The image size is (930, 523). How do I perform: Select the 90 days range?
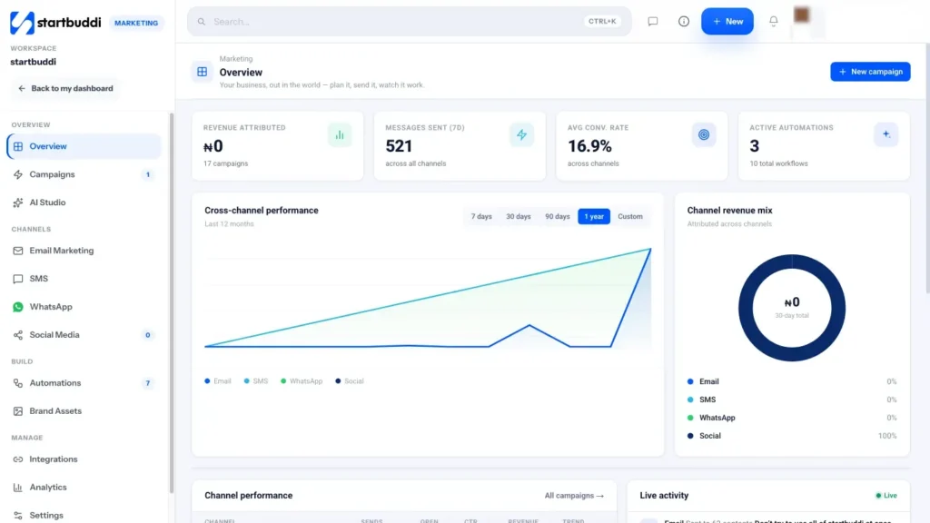557,216
